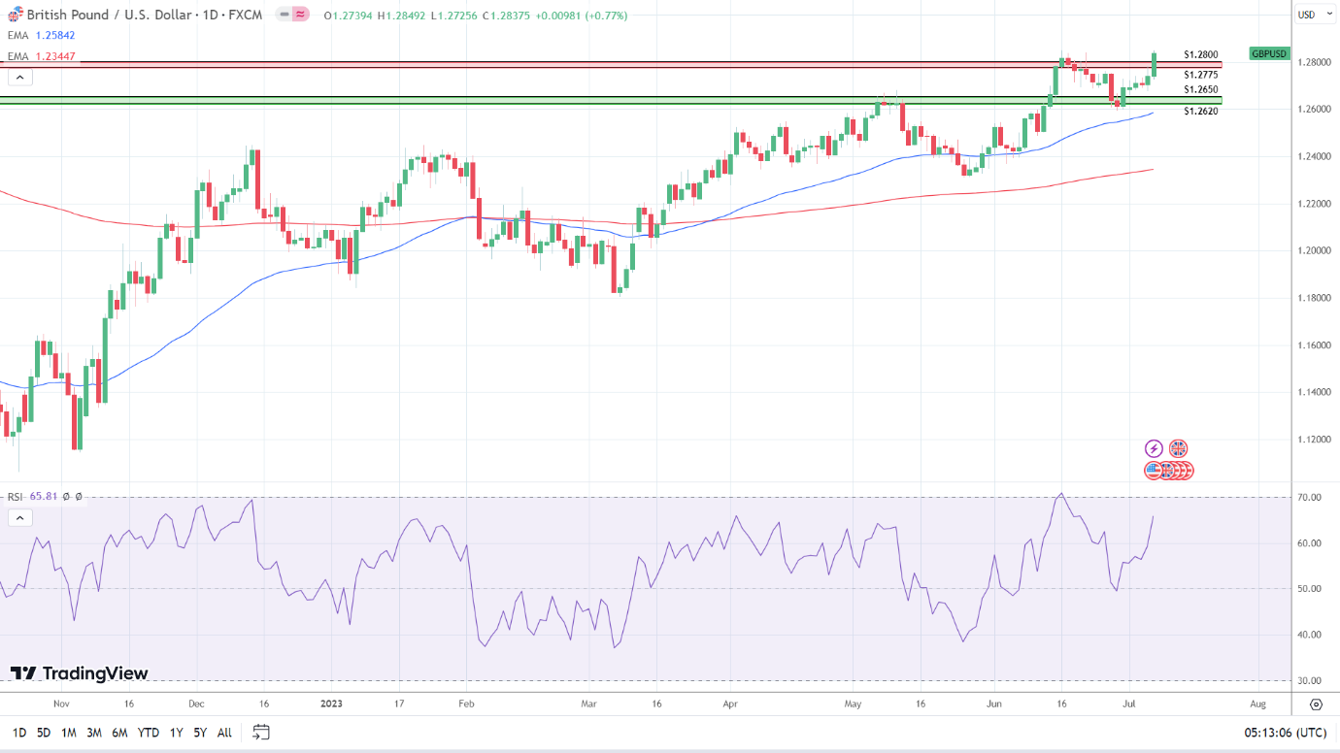Click the 1.20000 price axis value
This screenshot has height=753, width=1340.
pos(1313,250)
